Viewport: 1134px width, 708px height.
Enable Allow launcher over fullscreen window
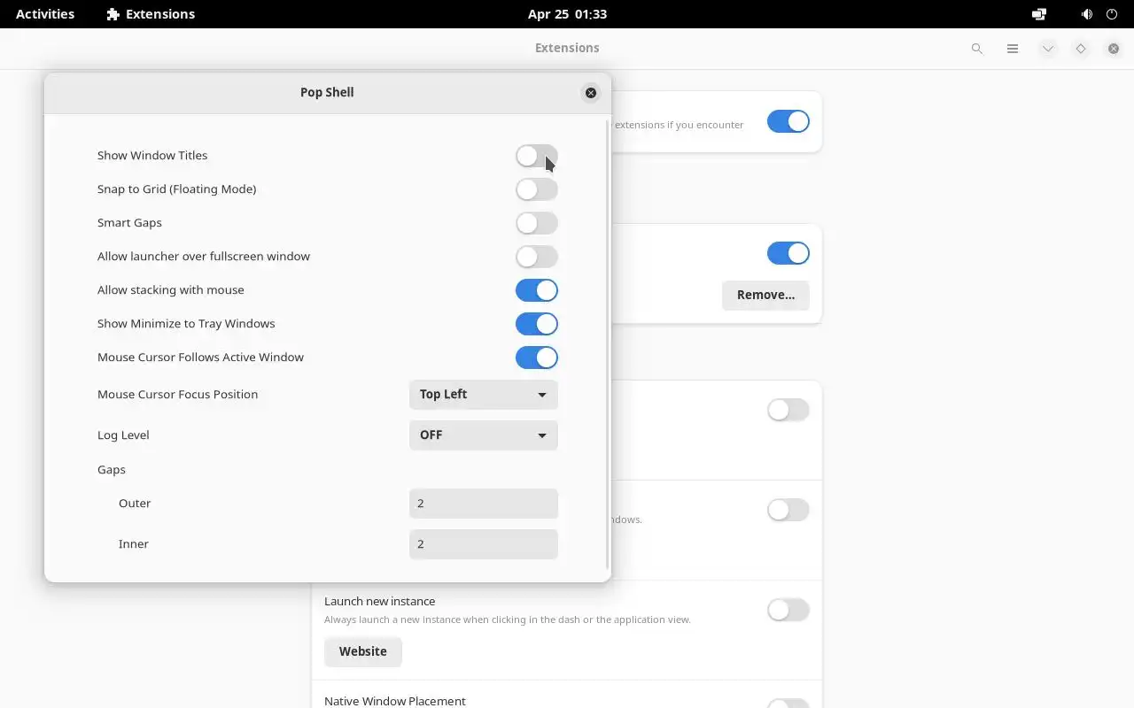[537, 257]
